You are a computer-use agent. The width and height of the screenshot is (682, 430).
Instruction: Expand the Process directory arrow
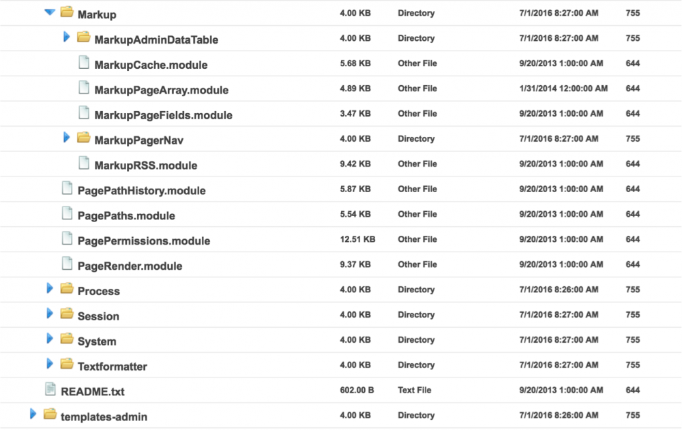coord(50,288)
